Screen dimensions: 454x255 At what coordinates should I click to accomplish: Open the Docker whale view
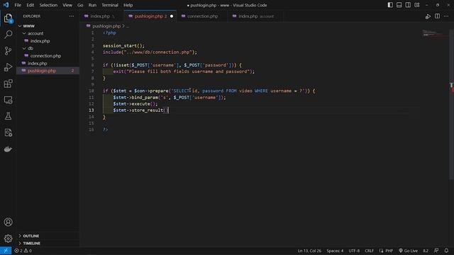[8, 149]
